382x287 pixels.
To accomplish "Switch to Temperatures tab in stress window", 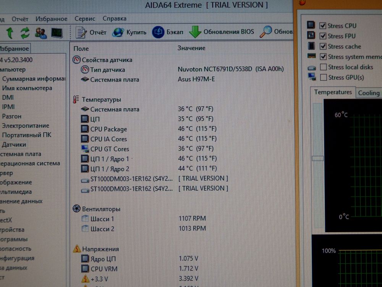I will pos(333,92).
